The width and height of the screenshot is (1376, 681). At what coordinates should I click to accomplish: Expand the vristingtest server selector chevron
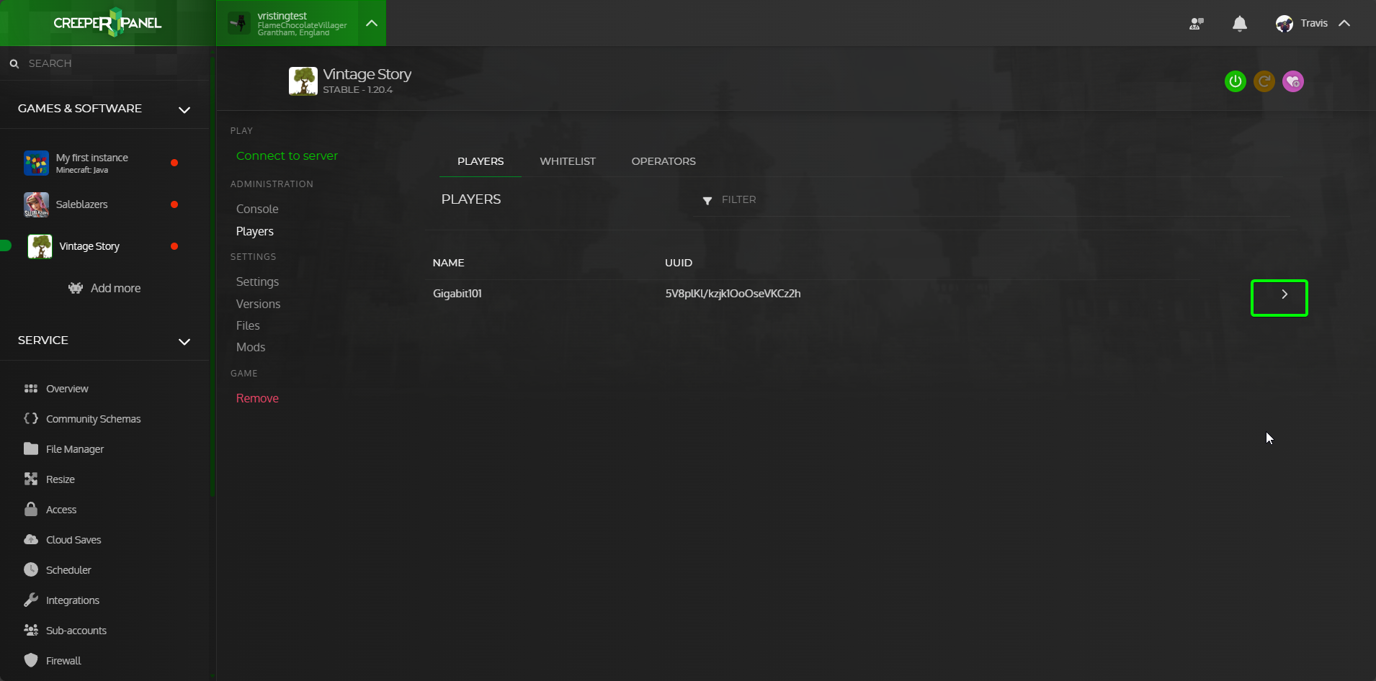[372, 23]
